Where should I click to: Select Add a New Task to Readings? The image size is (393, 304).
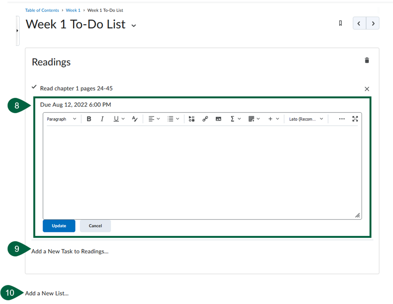pos(70,251)
